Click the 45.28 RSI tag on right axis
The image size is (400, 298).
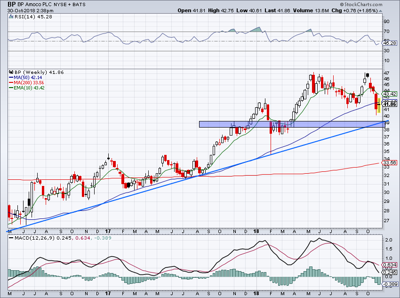pos(389,43)
